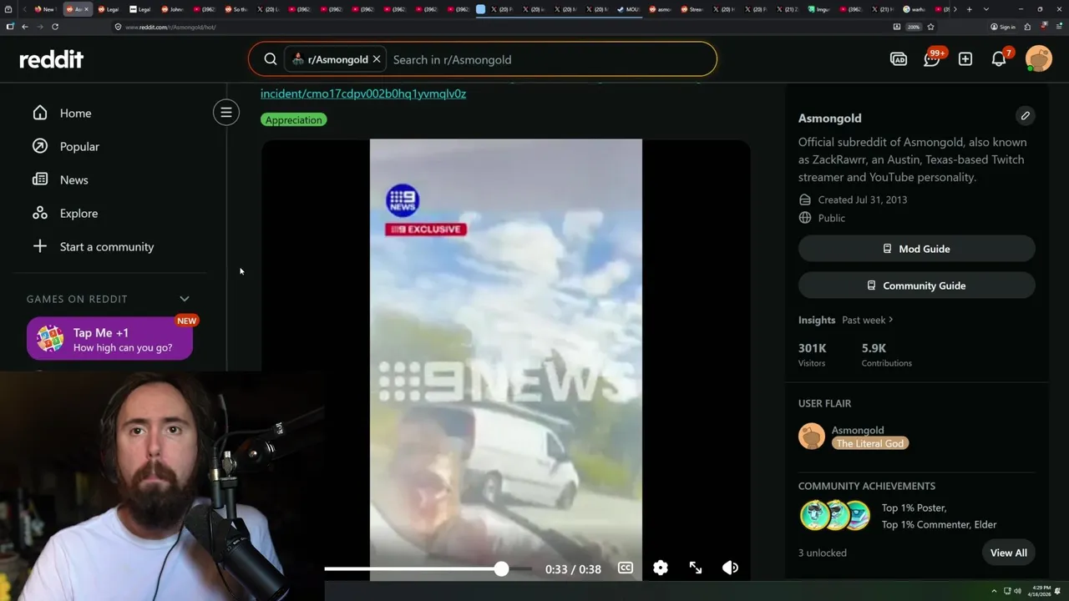This screenshot has width=1069, height=601.
Task: Switch to the MOU browser tab
Action: 628,9
